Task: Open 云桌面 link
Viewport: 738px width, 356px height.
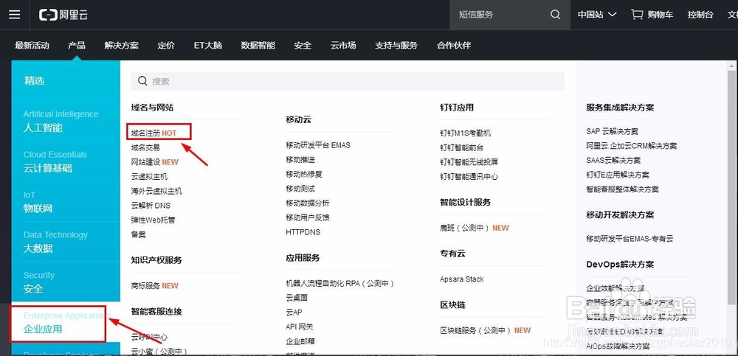Action: pyautogui.click(x=297, y=298)
